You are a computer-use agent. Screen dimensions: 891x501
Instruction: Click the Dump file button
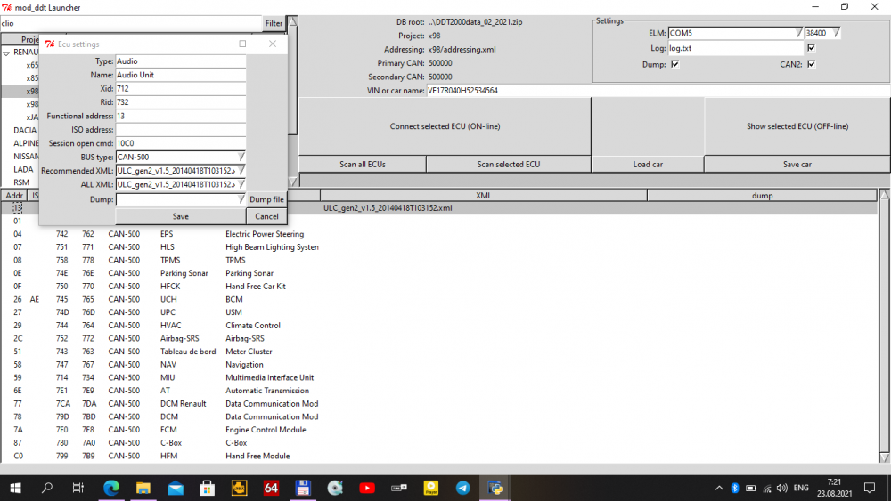[x=266, y=199]
